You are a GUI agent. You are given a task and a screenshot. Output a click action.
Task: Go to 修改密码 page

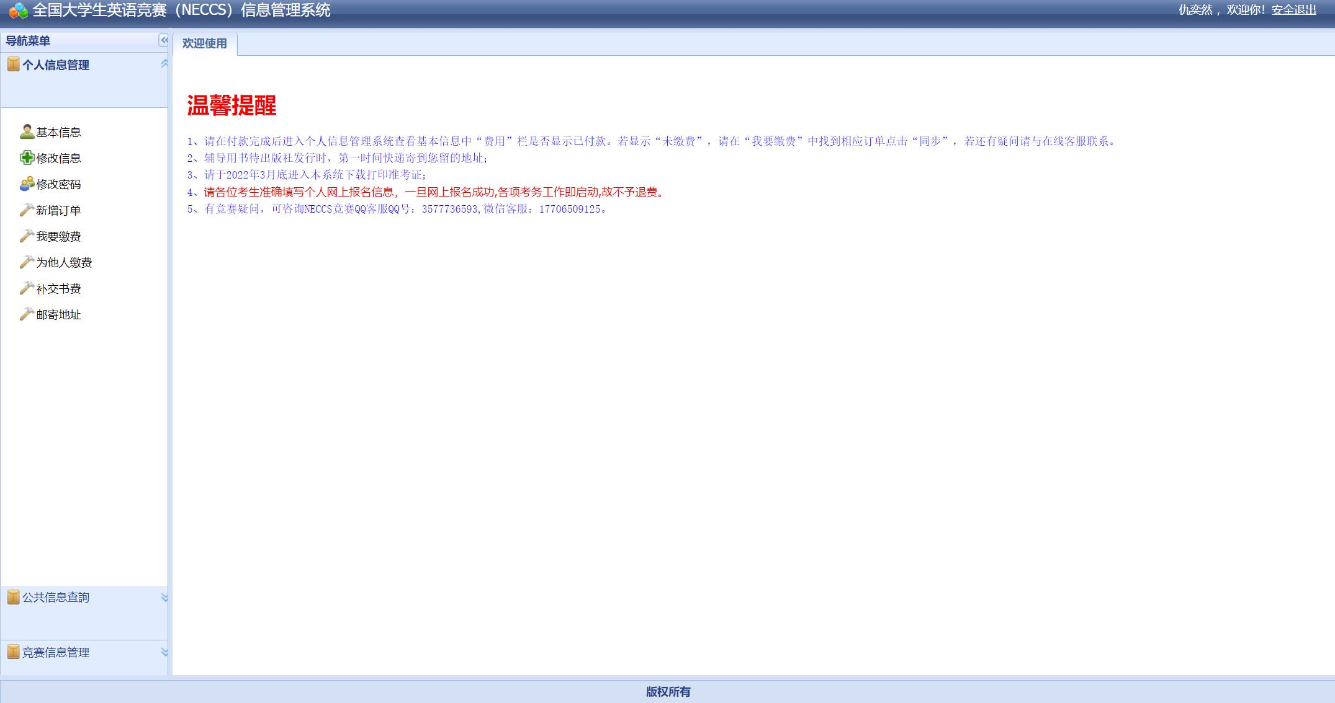coord(58,184)
